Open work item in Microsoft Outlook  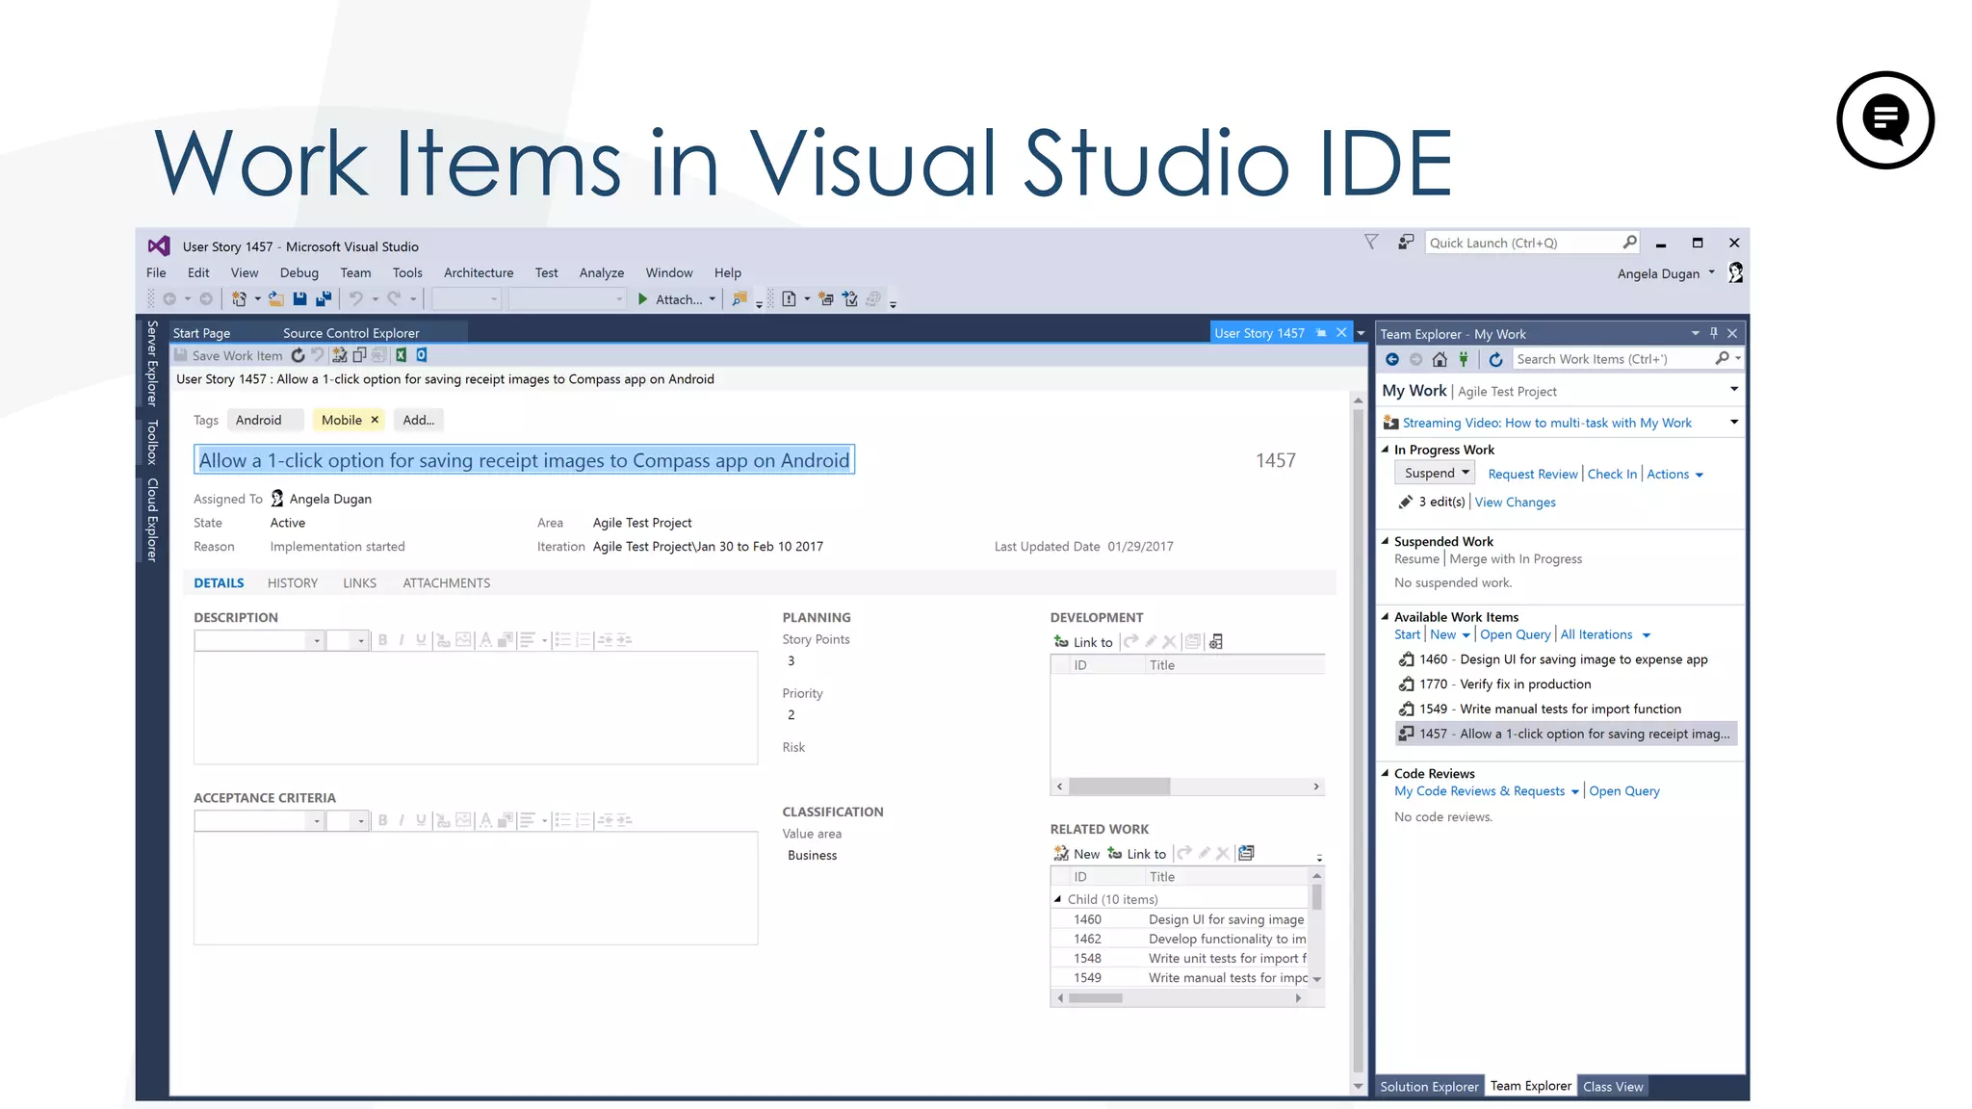pos(421,355)
